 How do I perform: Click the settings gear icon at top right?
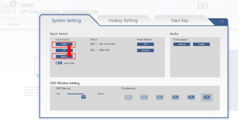pyautogui.click(x=202, y=6)
